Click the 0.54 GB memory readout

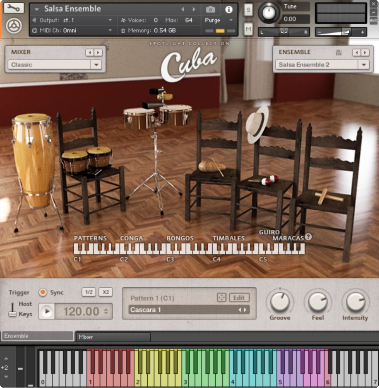coord(165,30)
